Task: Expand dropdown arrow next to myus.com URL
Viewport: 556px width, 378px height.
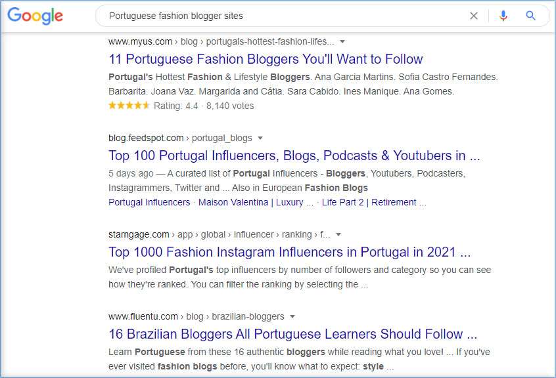Action: [342, 42]
